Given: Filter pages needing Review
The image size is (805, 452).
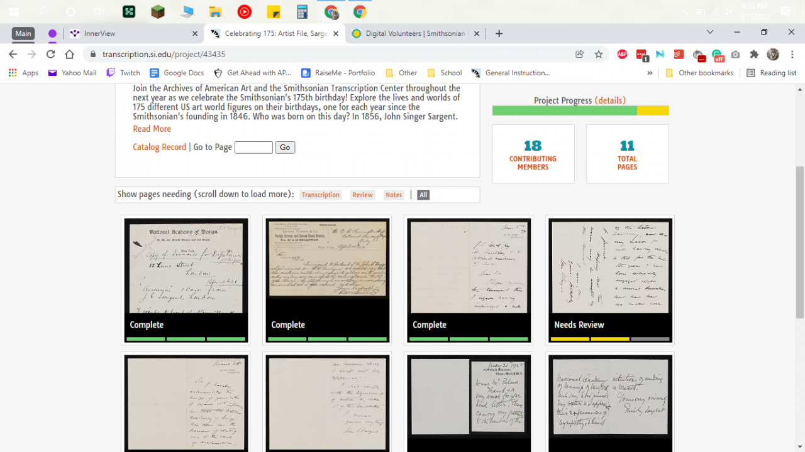Looking at the screenshot, I should [362, 195].
